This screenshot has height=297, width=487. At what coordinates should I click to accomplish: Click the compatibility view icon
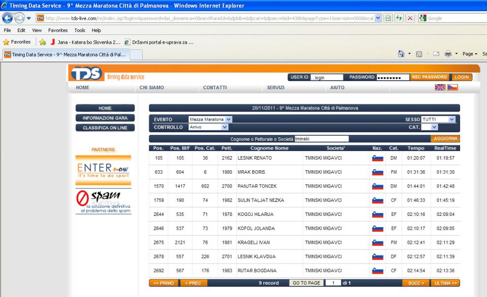click(388, 18)
